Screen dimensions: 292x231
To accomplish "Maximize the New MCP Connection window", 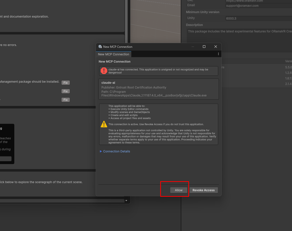I will [204, 47].
